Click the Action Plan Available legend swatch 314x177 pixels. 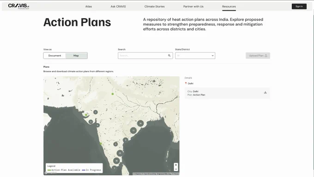tap(49, 170)
